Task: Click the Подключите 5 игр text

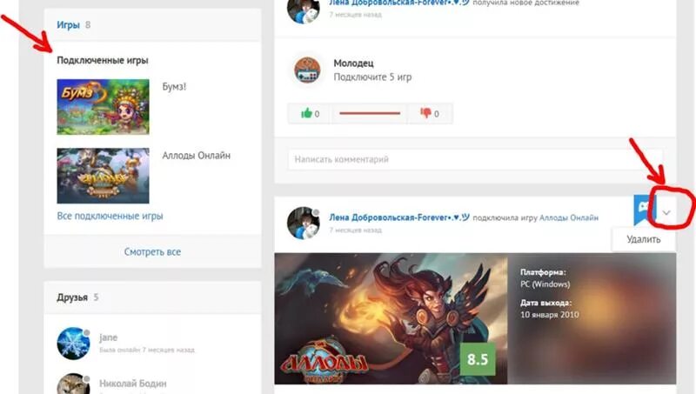Action: tap(372, 77)
